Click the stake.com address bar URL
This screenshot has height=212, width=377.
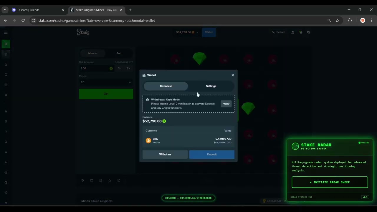pos(97,20)
